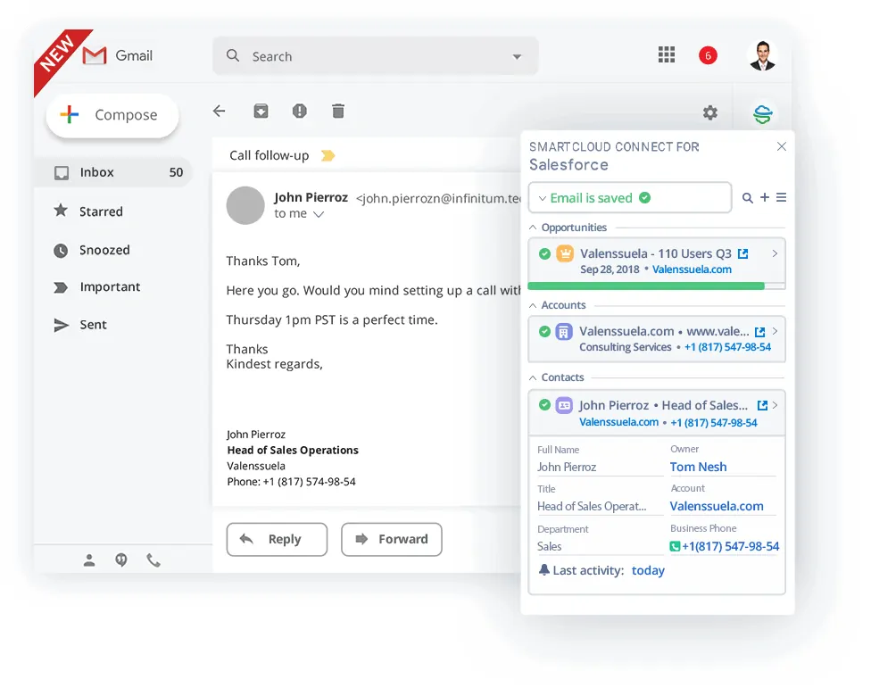Viewport: 871px width, 696px height.
Task: Open the search options dropdown arrow
Action: 518,56
